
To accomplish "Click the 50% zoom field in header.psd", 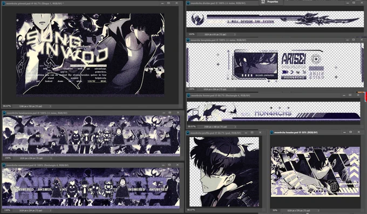I will click(275, 210).
